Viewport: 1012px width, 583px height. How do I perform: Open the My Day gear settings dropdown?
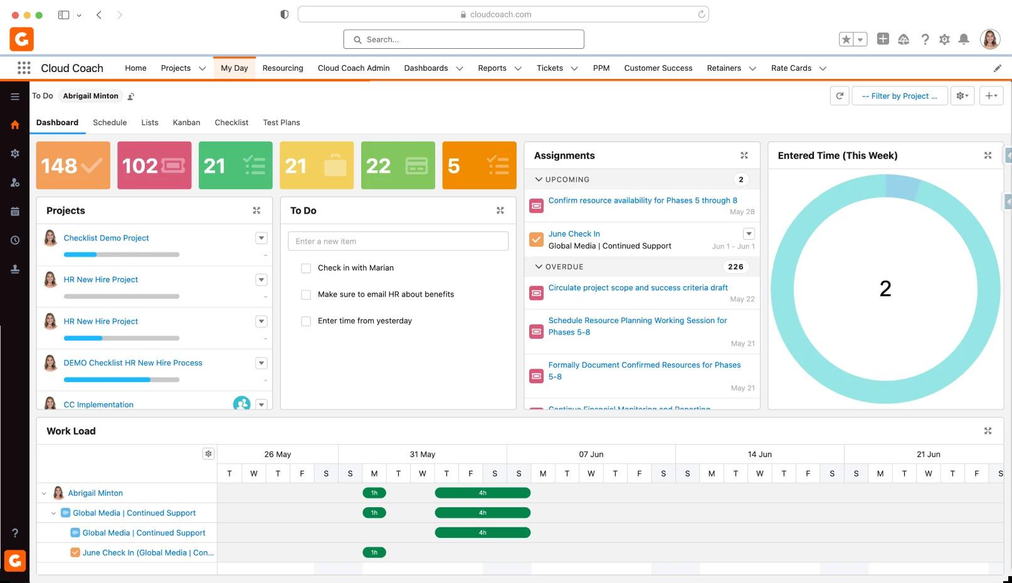(x=962, y=96)
